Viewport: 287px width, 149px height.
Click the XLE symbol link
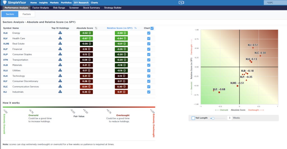[x=5, y=33]
